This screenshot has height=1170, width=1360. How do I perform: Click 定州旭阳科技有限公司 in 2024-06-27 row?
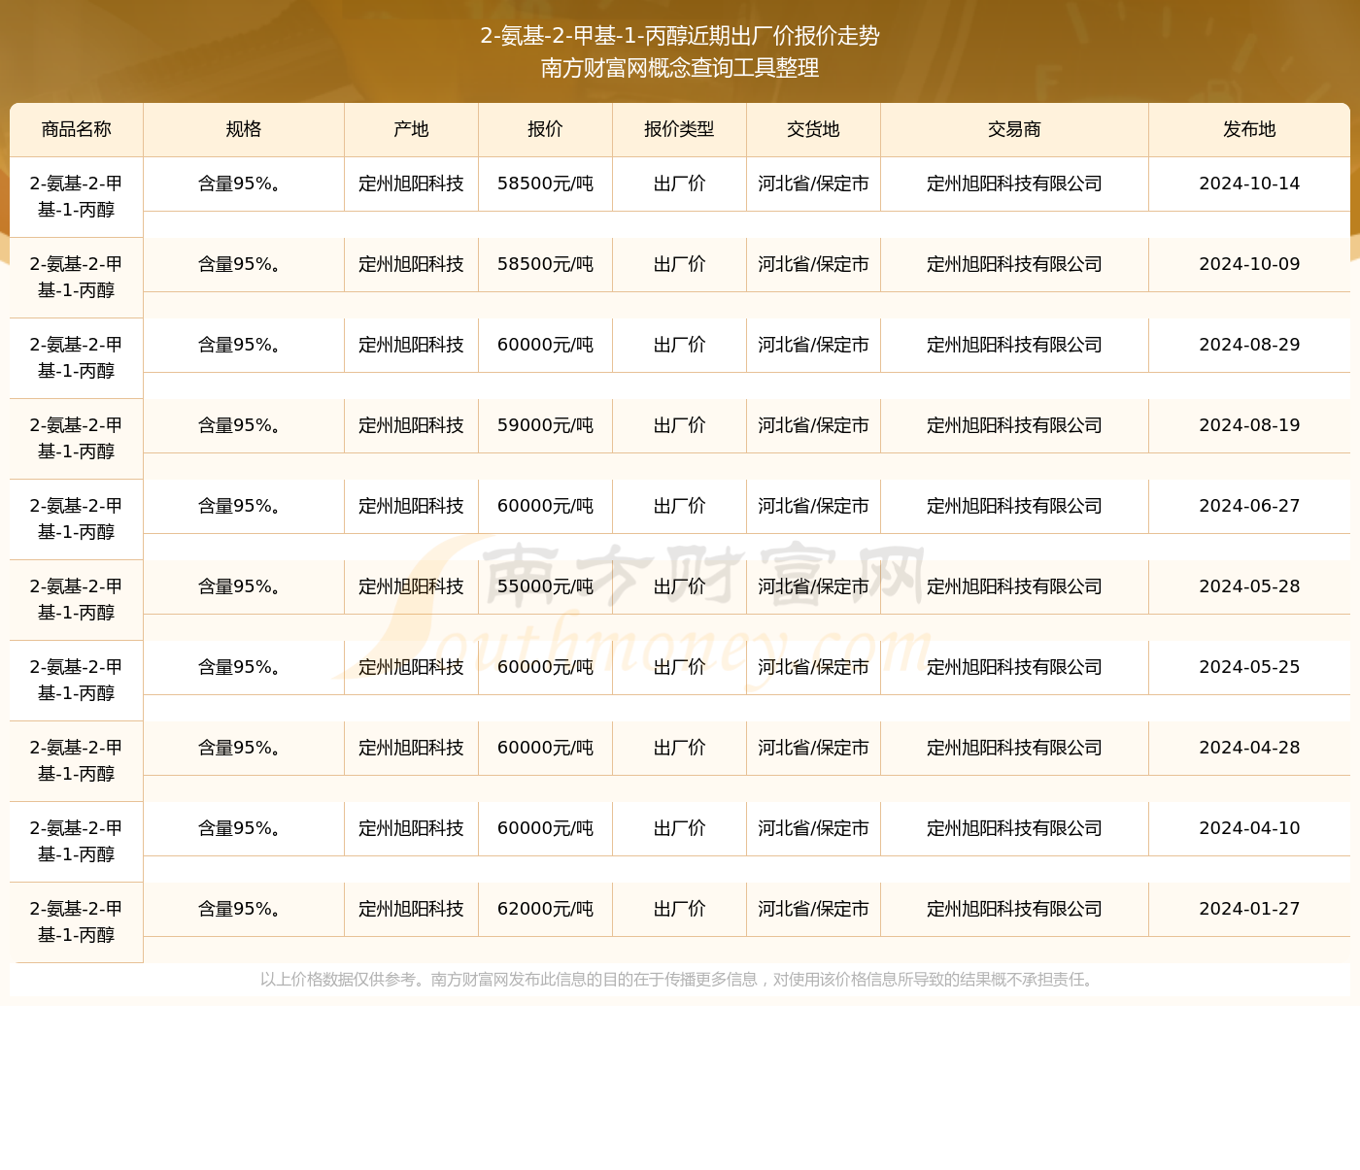(x=1014, y=506)
